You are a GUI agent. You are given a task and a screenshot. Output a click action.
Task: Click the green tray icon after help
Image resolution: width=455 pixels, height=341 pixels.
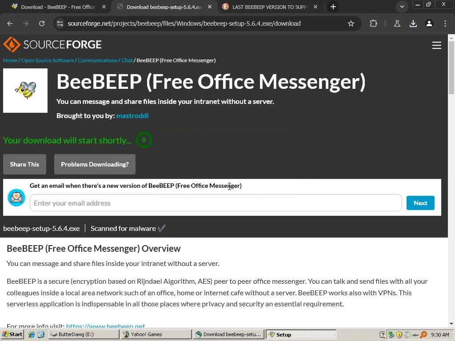click(391, 335)
